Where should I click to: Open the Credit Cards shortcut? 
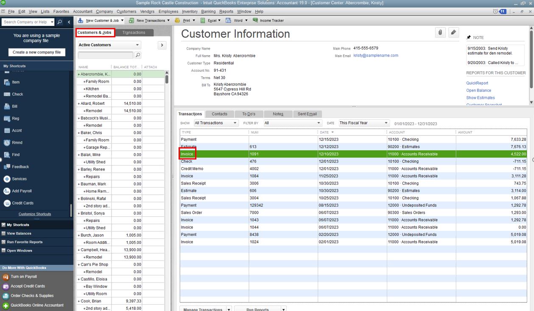click(18, 203)
